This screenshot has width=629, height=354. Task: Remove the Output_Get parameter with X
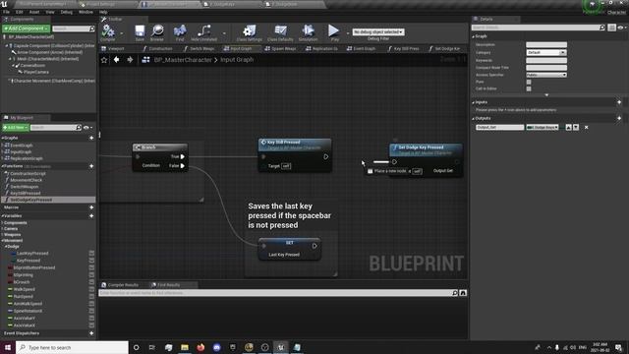[x=586, y=127]
